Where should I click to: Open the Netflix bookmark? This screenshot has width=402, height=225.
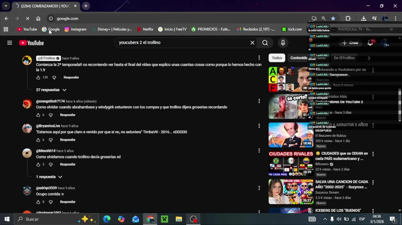tap(145, 29)
